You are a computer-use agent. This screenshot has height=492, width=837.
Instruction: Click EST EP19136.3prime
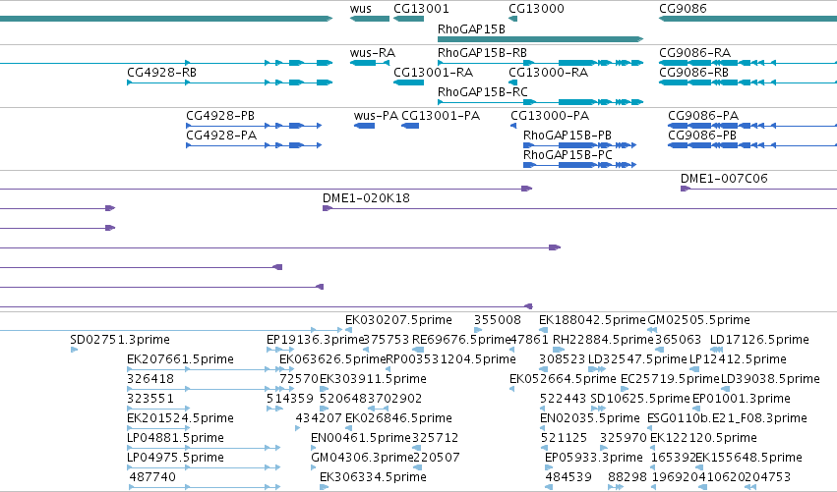tap(315, 340)
